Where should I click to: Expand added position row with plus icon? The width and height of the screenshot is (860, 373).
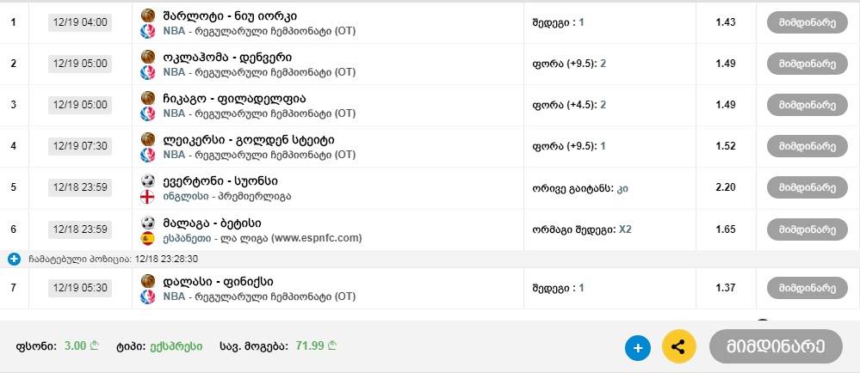[x=15, y=260]
